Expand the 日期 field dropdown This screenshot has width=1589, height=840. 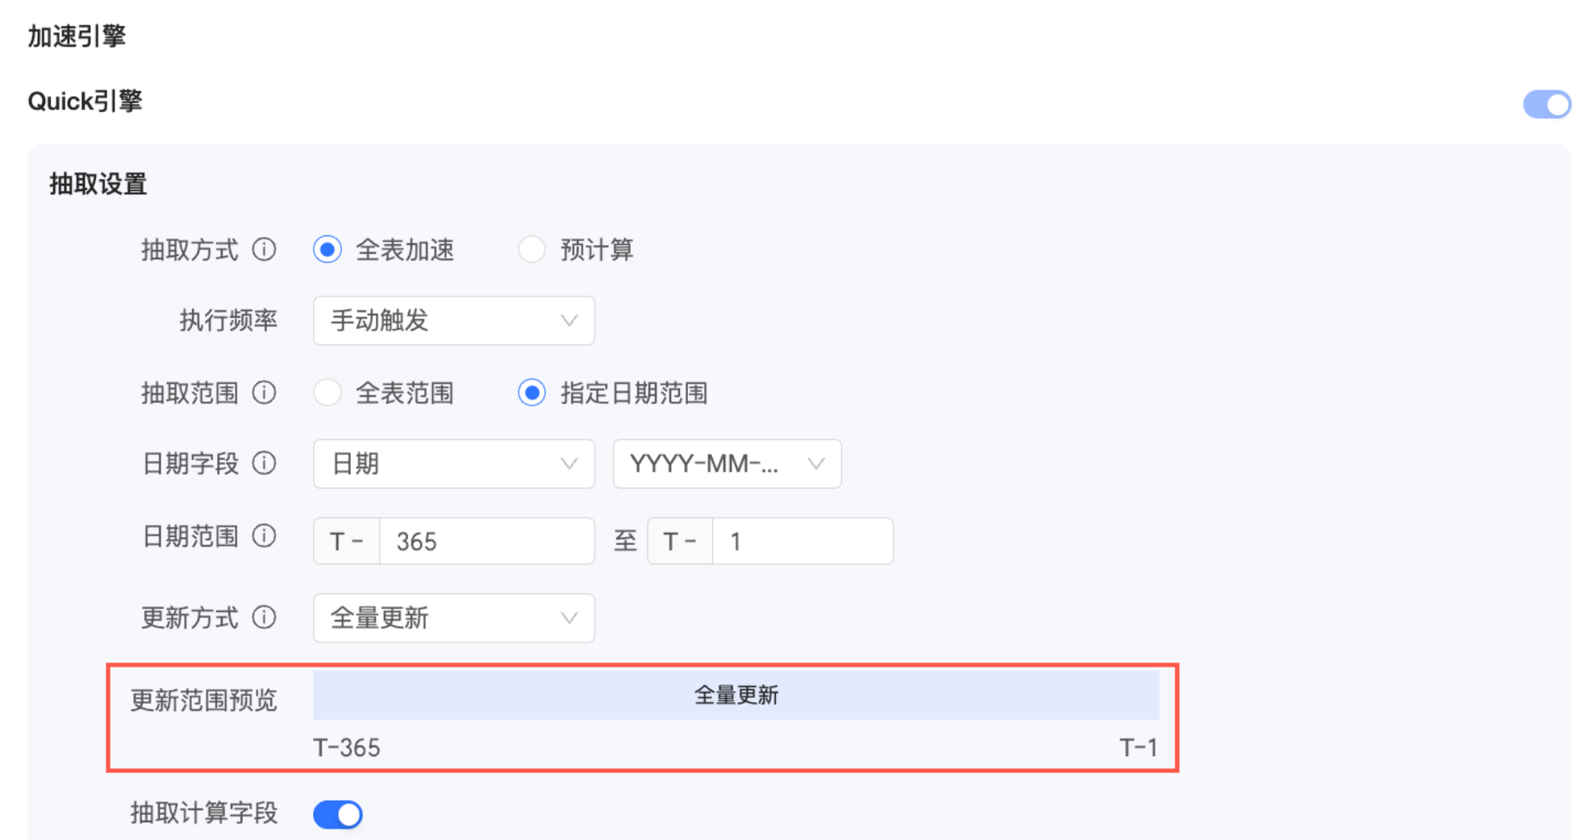point(453,464)
